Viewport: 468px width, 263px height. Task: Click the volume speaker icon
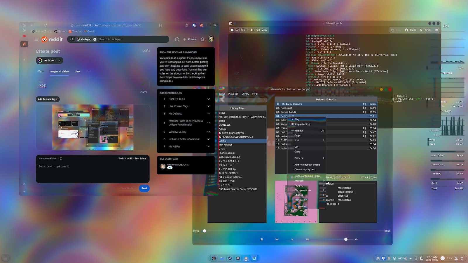coord(356,239)
